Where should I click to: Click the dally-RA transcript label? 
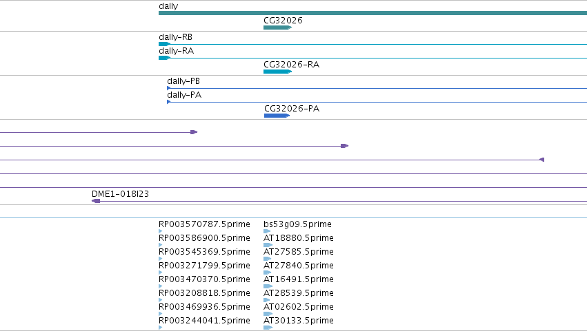[x=177, y=51]
